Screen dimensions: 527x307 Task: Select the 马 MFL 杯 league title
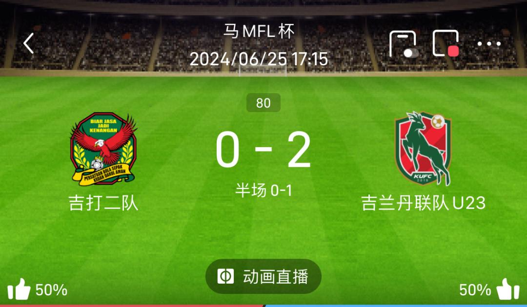tap(259, 31)
